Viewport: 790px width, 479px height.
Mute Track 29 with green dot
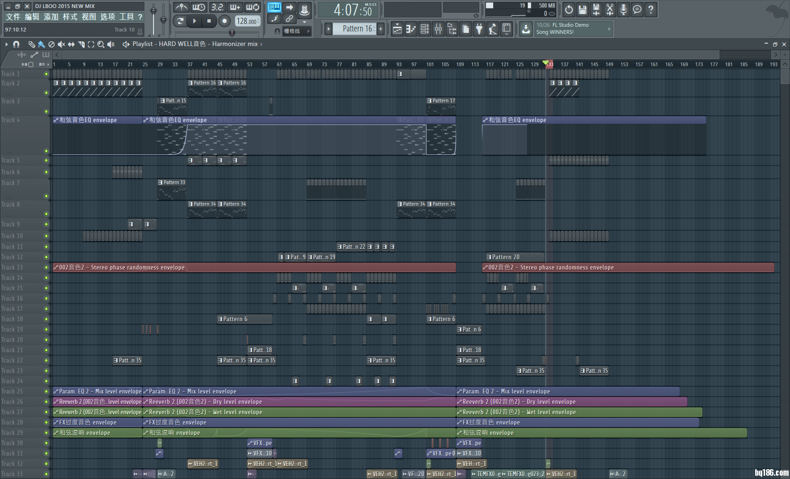(x=46, y=433)
